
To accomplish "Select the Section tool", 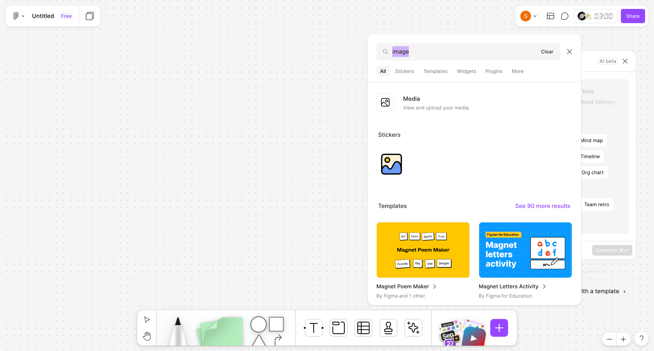I will 338,328.
